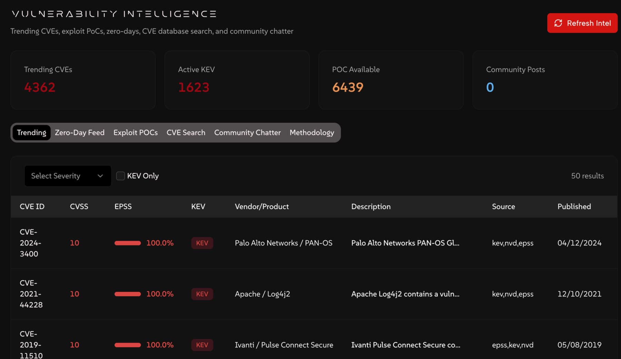This screenshot has height=359, width=621.
Task: Click the KEV badge in PAN-OS row
Action: [202, 243]
